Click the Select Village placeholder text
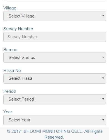109x140 pixels. 21,16
